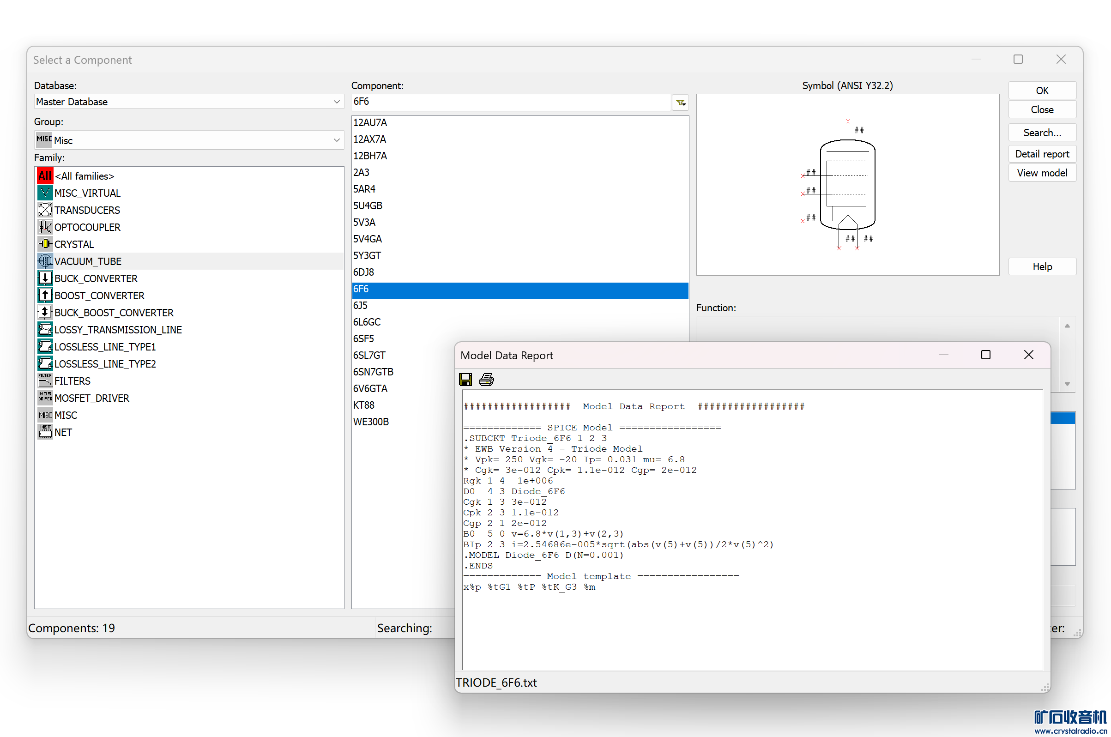Select the 6L6GC component entry
This screenshot has width=1111, height=737.
tap(367, 322)
